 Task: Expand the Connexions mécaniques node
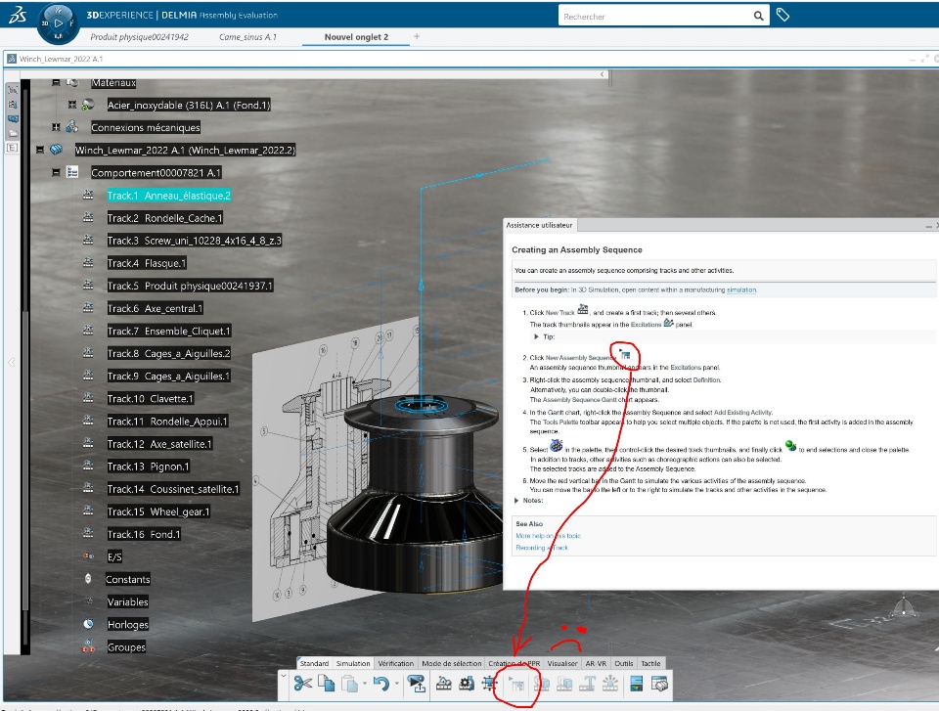pos(56,127)
